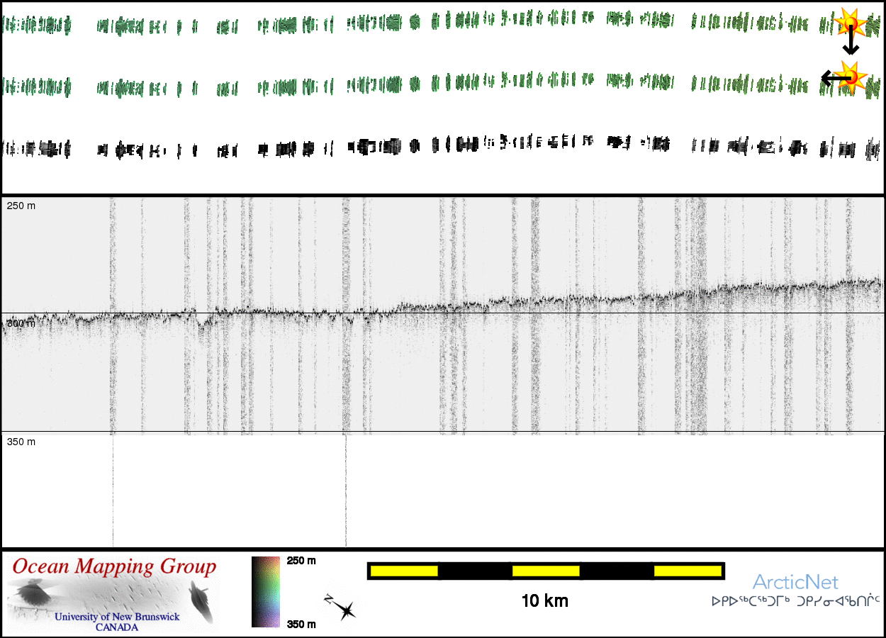Click the first yellow scale bar segment
Viewport: 886px width, 638px height.
pyautogui.click(x=404, y=571)
